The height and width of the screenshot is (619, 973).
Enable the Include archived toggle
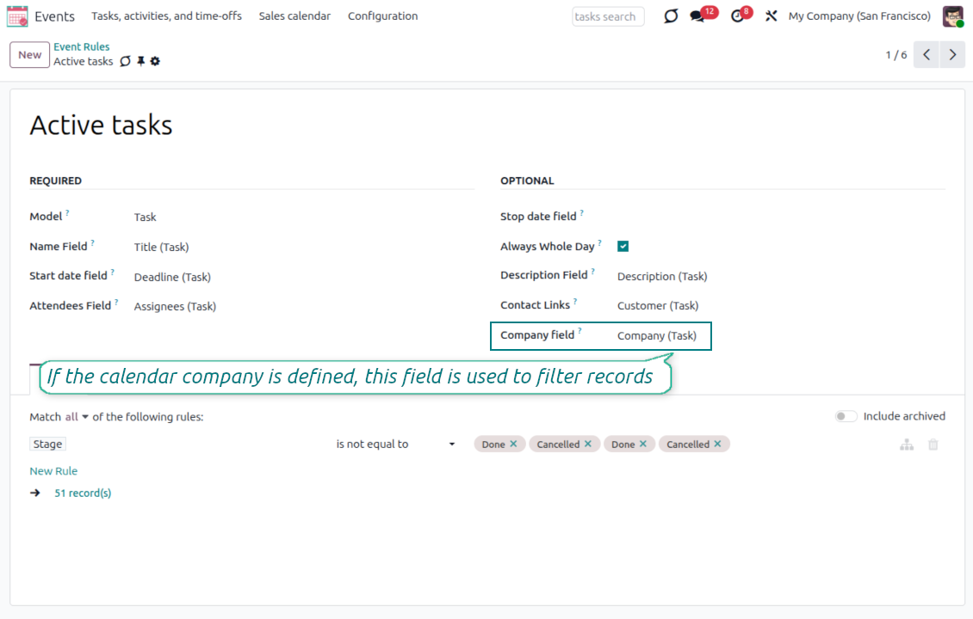point(846,416)
